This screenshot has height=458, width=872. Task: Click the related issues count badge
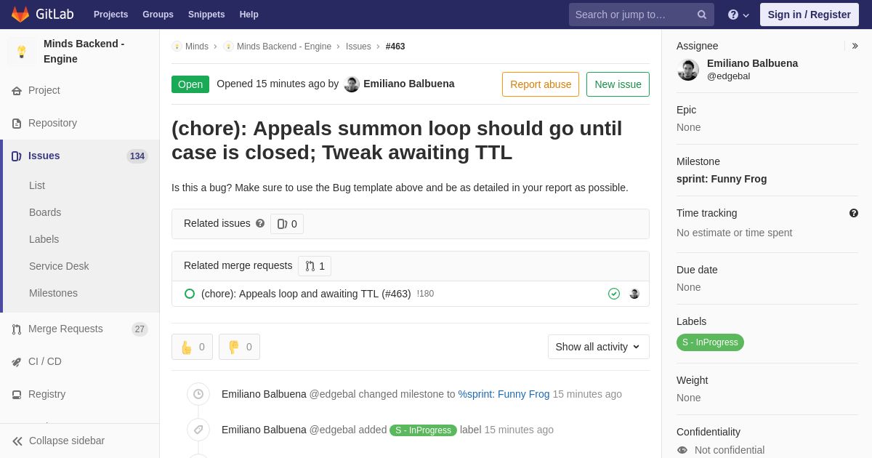click(x=287, y=224)
